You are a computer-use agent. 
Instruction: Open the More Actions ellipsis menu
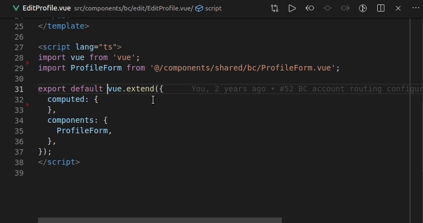(x=416, y=8)
